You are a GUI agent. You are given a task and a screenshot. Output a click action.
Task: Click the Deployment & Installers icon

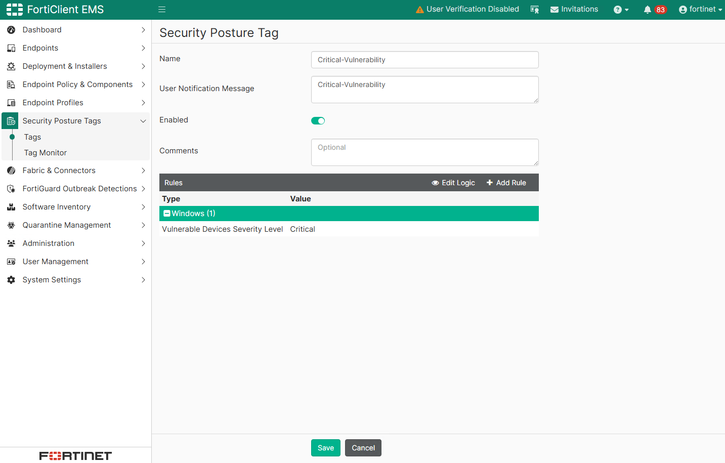(x=11, y=66)
